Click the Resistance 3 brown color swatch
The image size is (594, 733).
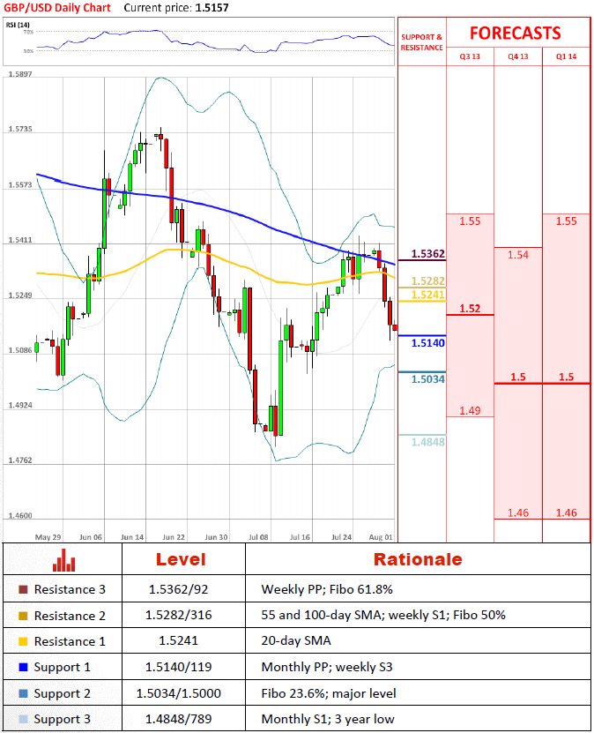pyautogui.click(x=23, y=589)
